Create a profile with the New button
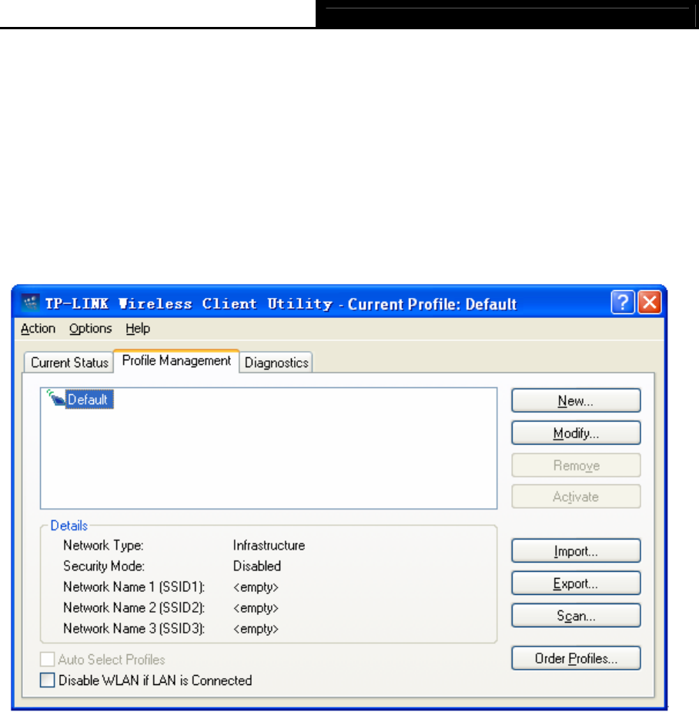 pos(576,400)
